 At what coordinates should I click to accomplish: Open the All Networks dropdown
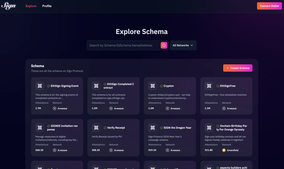pos(183,45)
